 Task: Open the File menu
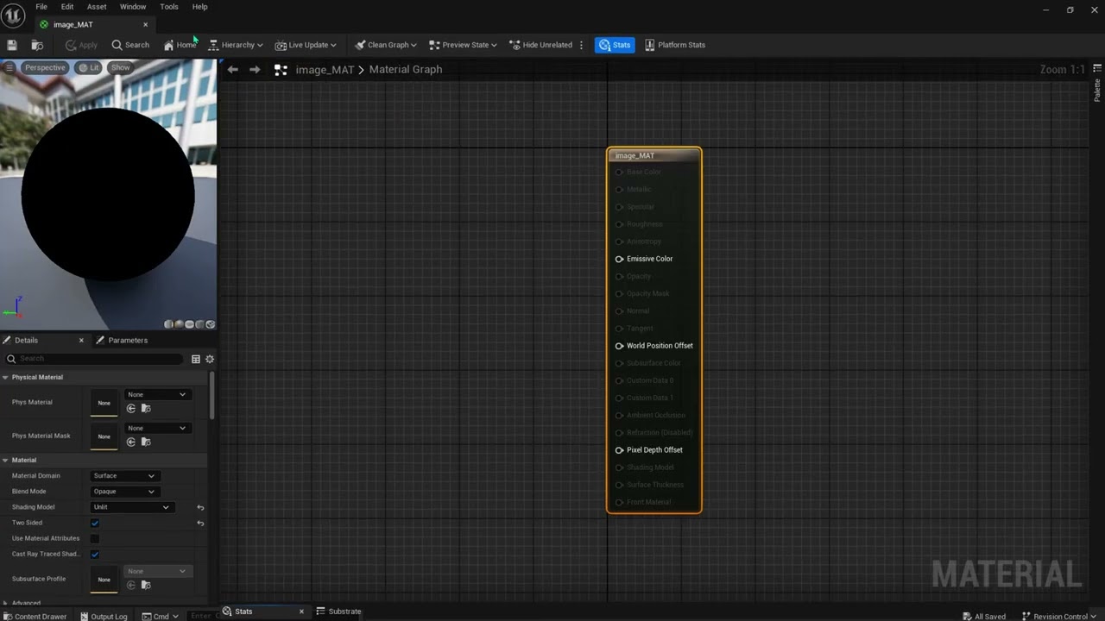coord(41,7)
